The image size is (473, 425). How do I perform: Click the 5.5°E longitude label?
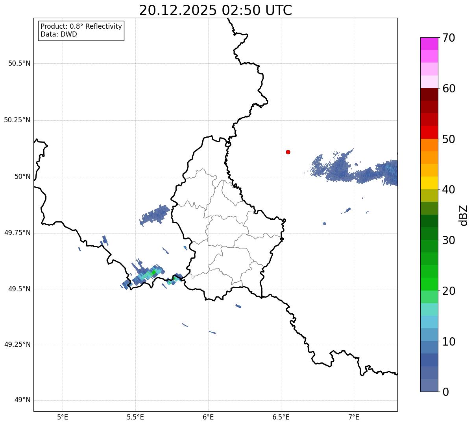coord(135,417)
